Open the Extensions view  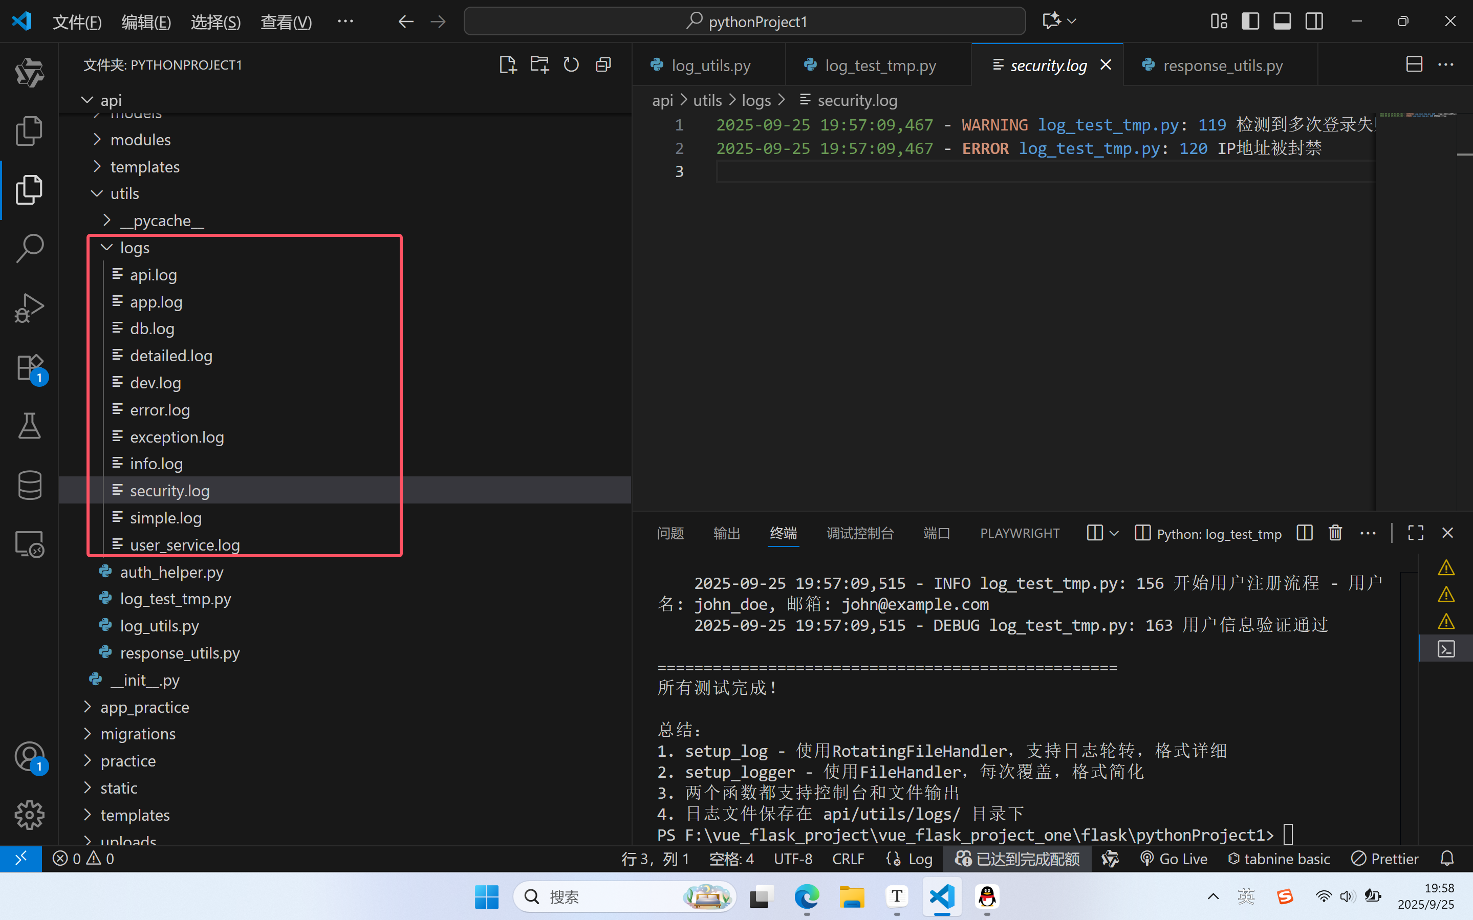tap(29, 367)
